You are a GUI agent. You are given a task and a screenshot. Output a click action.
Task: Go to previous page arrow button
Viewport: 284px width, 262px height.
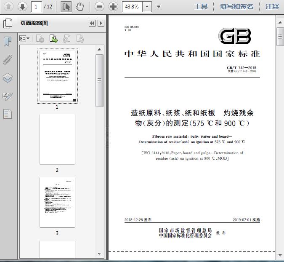[x=8, y=7]
